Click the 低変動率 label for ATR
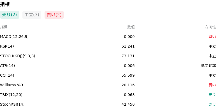The height and width of the screenshot is (107, 216). [x=208, y=66]
